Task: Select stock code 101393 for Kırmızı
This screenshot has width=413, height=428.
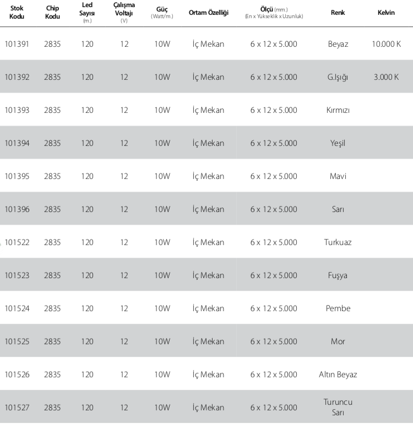Action: [x=17, y=110]
